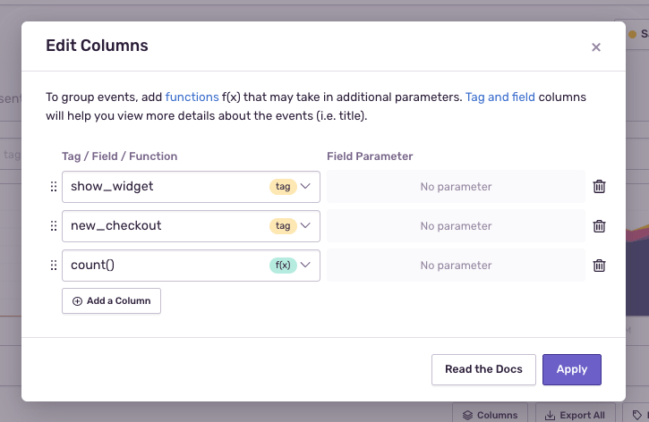Click count() row's No parameter field

coord(456,266)
